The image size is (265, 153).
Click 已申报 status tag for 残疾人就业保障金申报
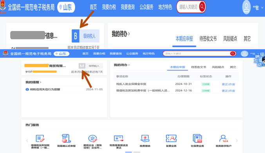click(206, 84)
